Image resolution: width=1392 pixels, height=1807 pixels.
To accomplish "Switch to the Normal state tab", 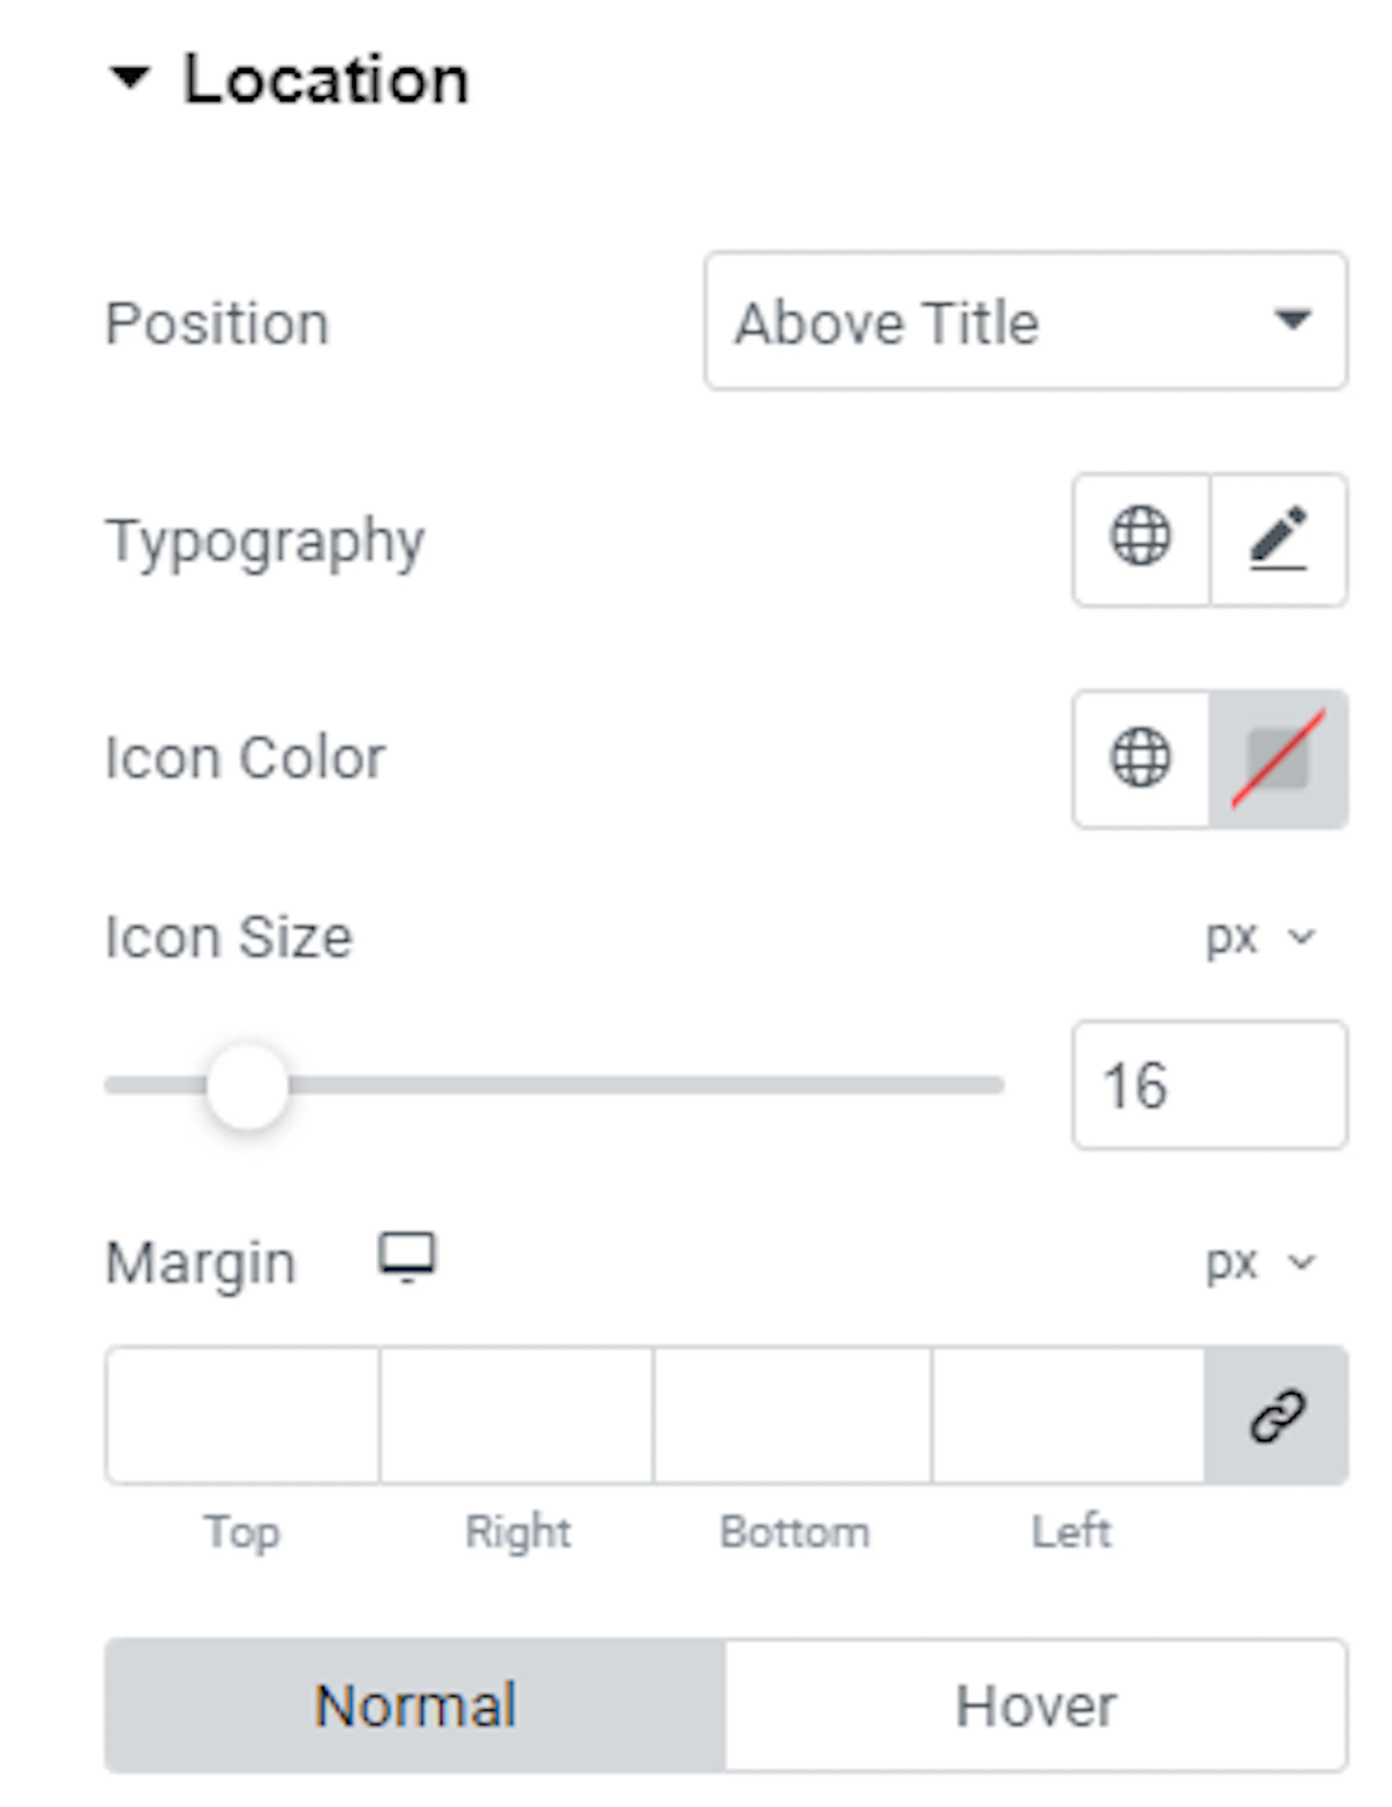I will 415,1705.
